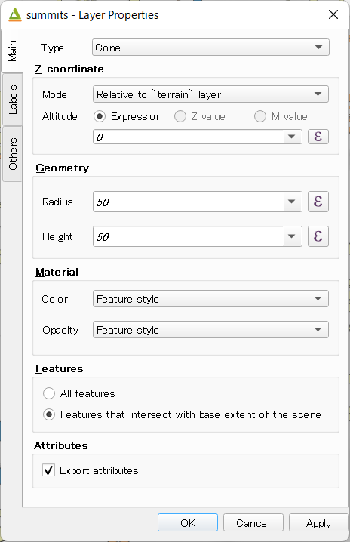This screenshot has width=350, height=542.
Task: Switch to the Others tab
Action: (12, 154)
